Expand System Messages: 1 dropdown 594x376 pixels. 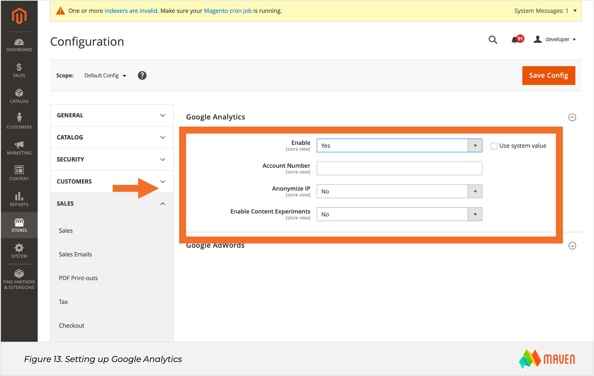point(545,11)
